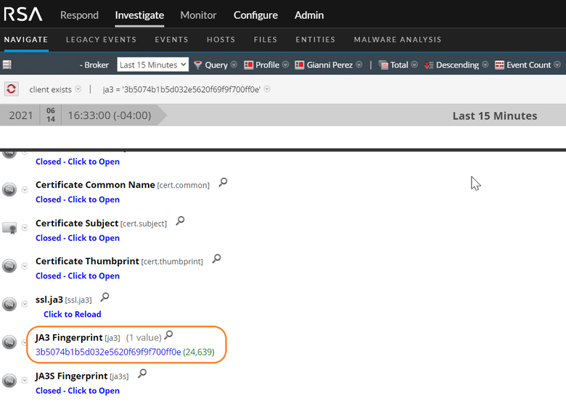Open the Respond menu
The height and width of the screenshot is (409, 566).
click(79, 15)
